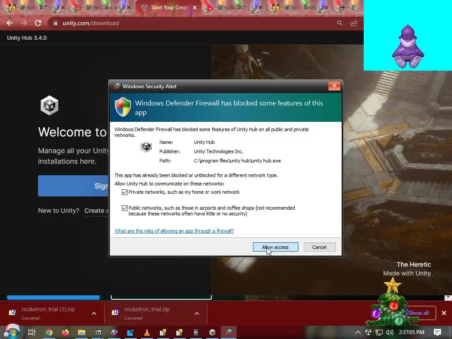Click the browser forward arrow
The width and height of the screenshot is (452, 339).
tap(24, 23)
